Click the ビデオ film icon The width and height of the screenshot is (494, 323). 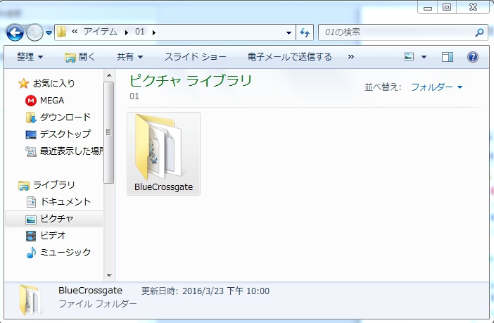31,236
